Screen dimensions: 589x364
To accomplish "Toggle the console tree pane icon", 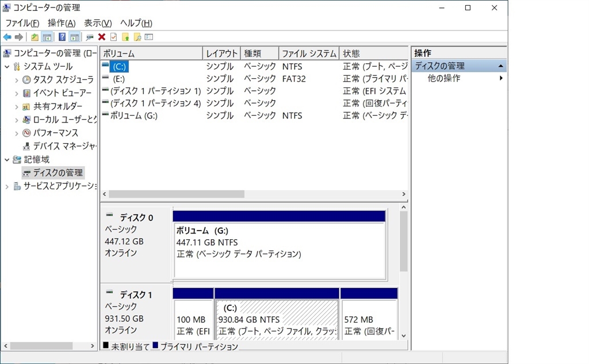I will (x=47, y=37).
